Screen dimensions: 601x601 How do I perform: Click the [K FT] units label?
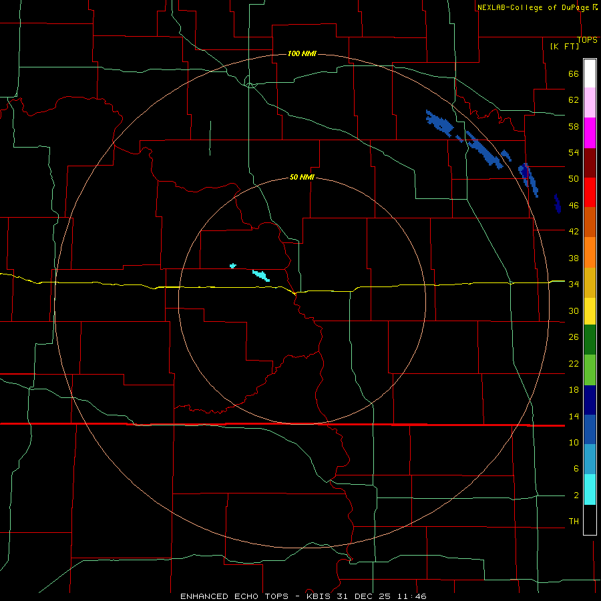pyautogui.click(x=564, y=46)
